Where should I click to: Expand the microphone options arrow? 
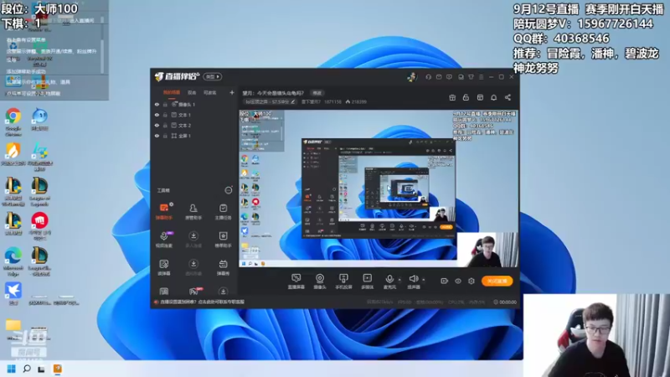pyautogui.click(x=399, y=280)
